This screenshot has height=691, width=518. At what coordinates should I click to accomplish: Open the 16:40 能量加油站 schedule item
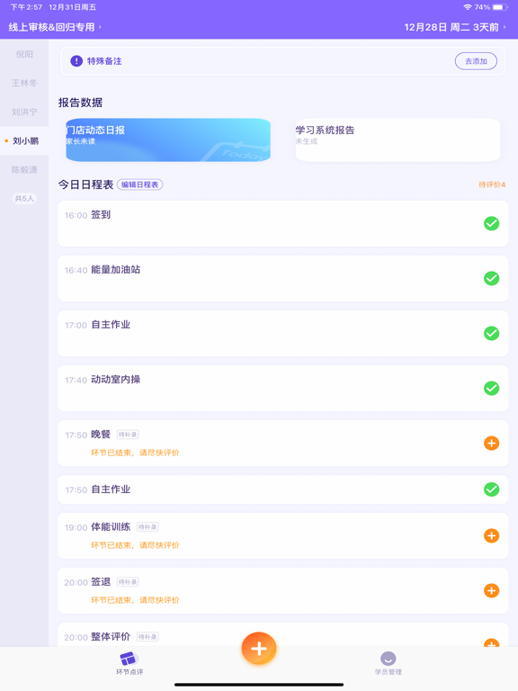coord(282,279)
